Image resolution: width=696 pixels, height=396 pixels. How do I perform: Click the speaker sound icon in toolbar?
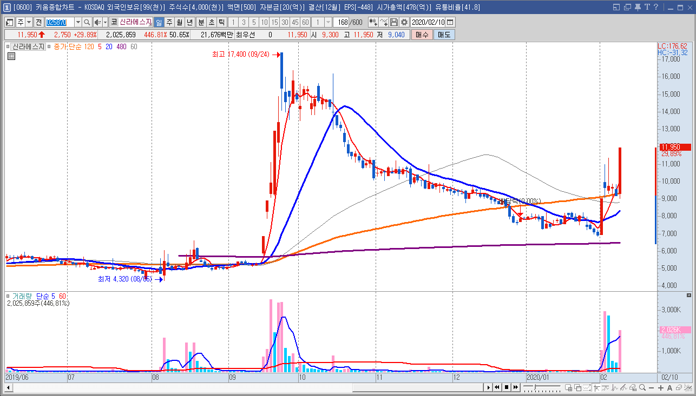point(97,22)
